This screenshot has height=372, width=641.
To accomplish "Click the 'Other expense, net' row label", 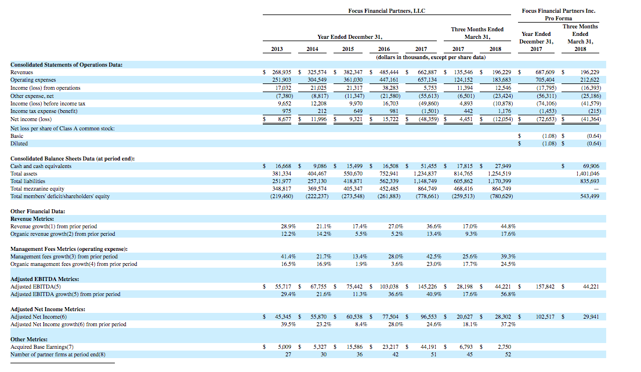I will (32, 96).
